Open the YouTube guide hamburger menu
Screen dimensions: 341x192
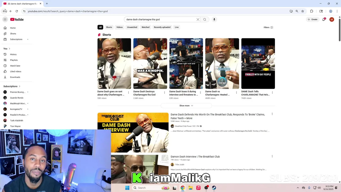tap(5, 19)
